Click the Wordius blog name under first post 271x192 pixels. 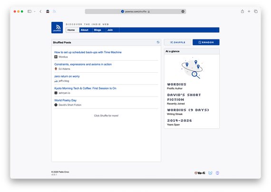tap(63, 57)
